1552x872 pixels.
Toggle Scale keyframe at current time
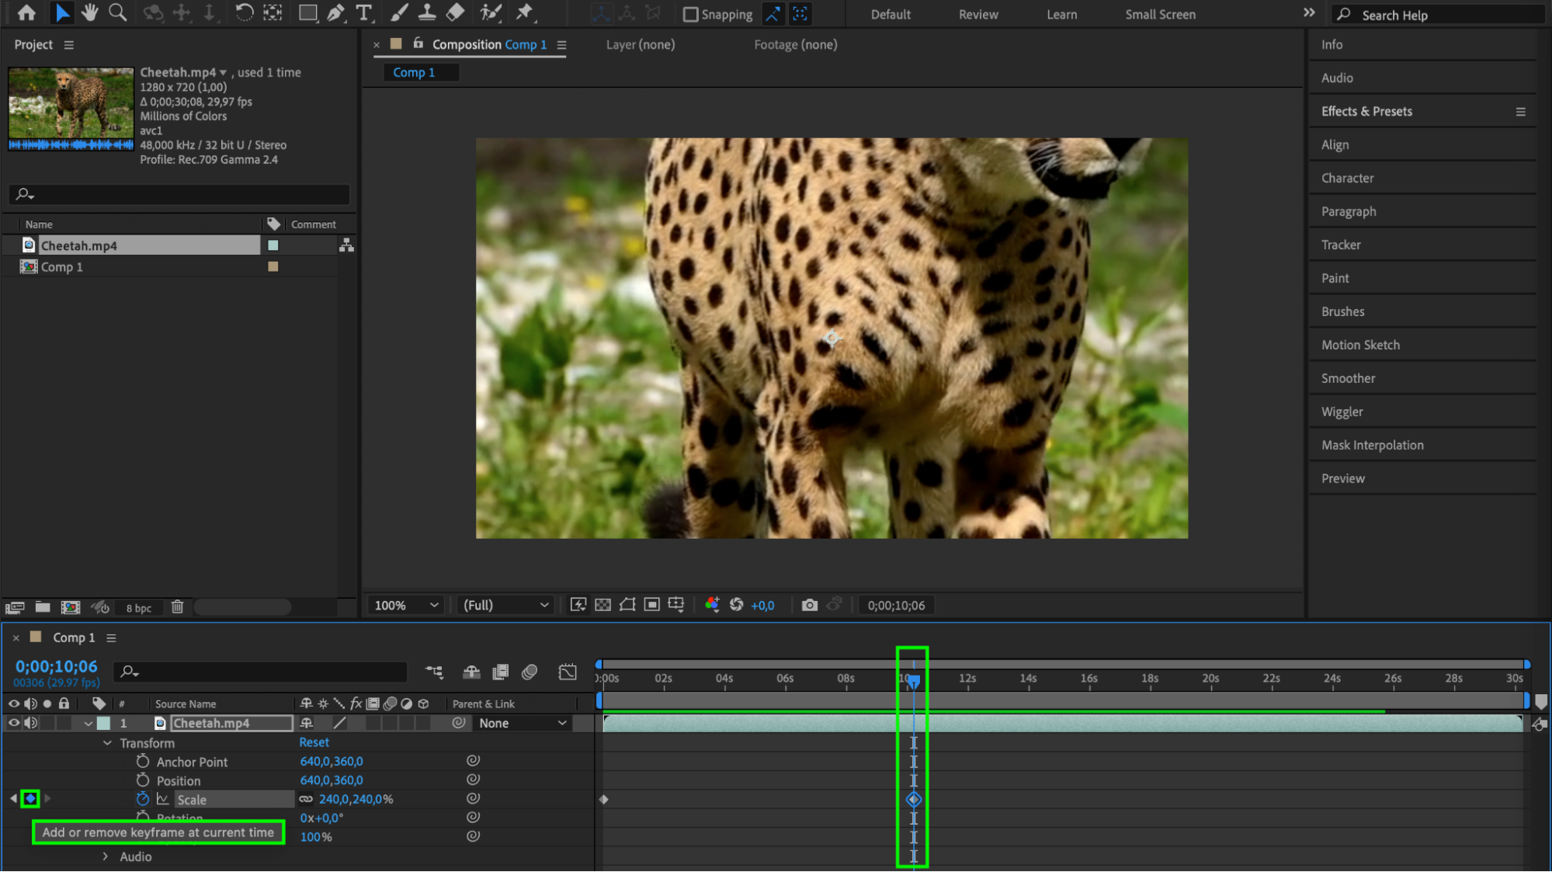pos(30,798)
